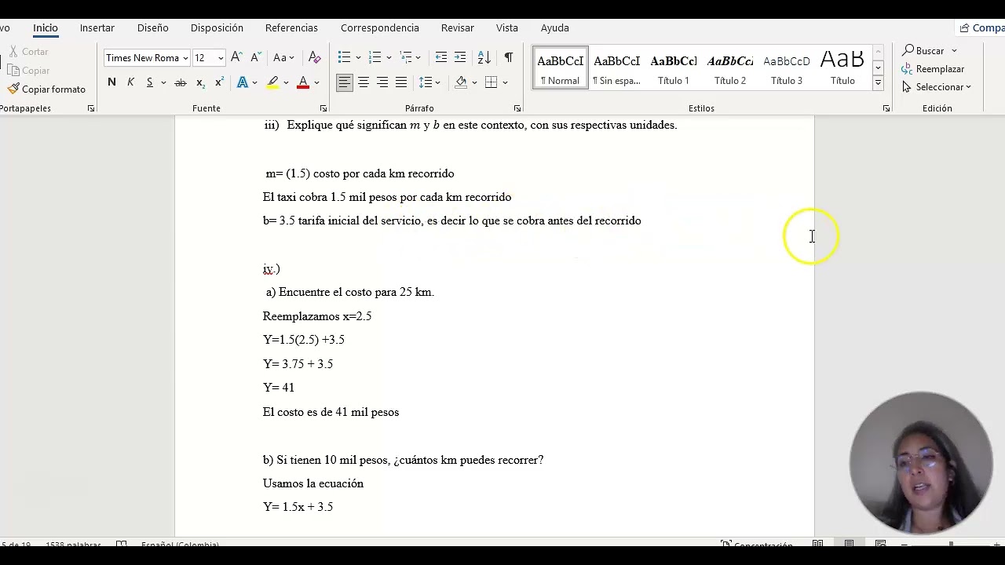The width and height of the screenshot is (1005, 565).
Task: Toggle italic (K) formatting
Action: [x=130, y=82]
